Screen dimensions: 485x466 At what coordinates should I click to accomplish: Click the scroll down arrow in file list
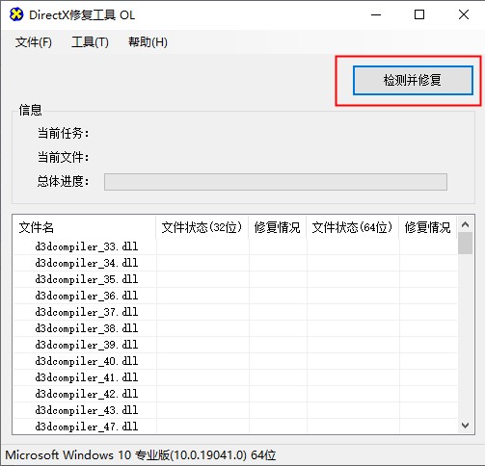tap(465, 426)
